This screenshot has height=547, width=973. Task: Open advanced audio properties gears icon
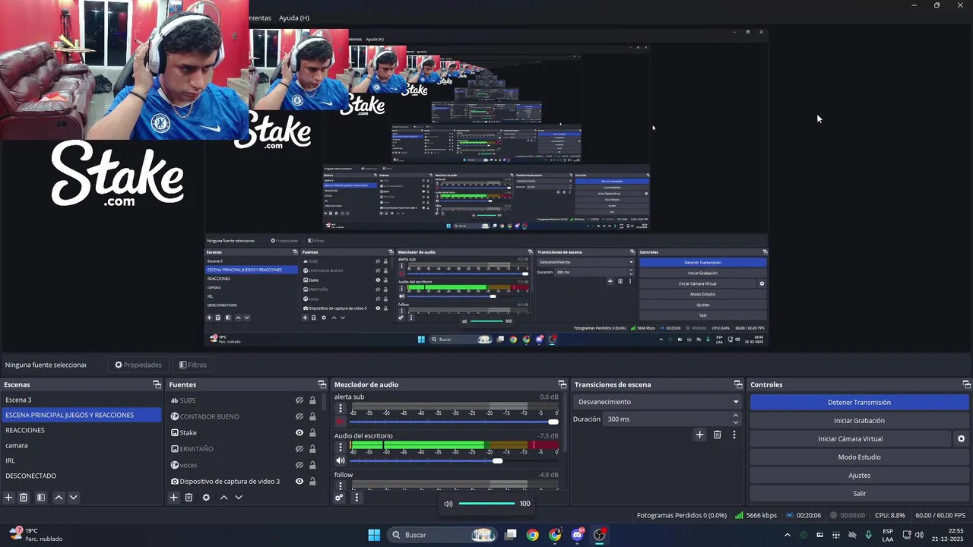tap(339, 498)
